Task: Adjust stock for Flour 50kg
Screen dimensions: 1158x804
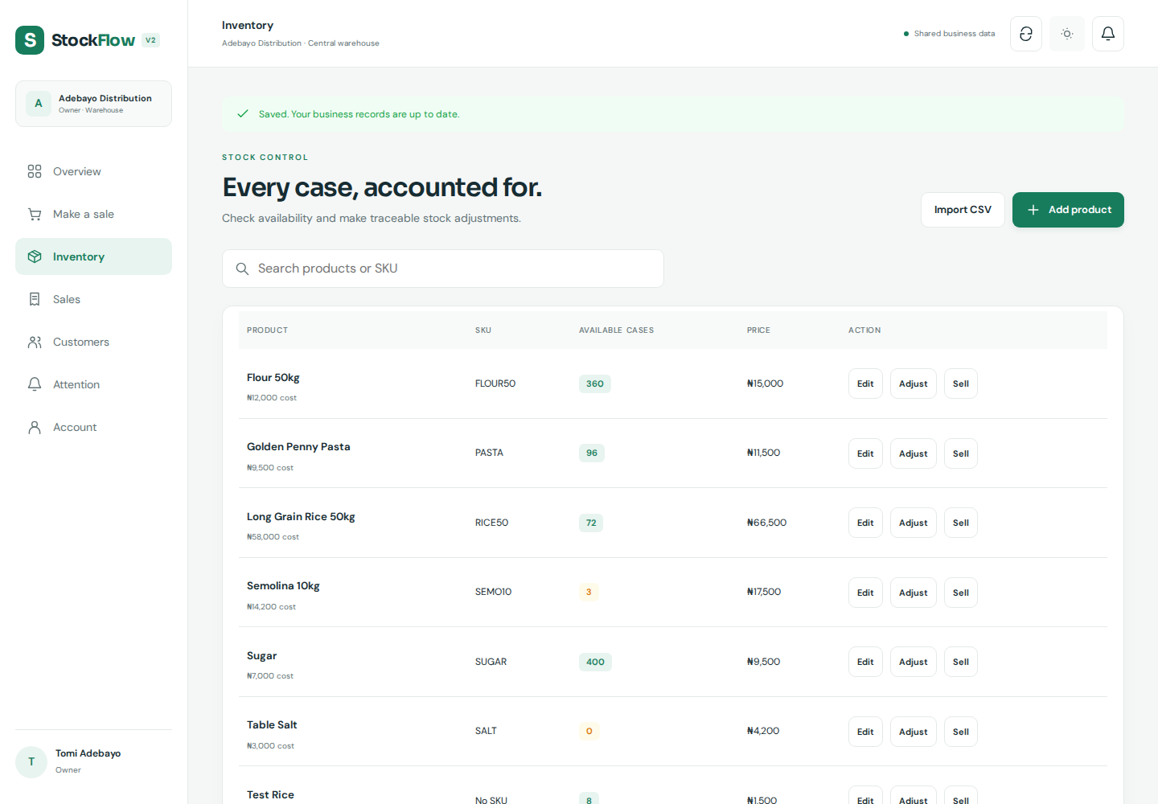Action: pos(914,384)
